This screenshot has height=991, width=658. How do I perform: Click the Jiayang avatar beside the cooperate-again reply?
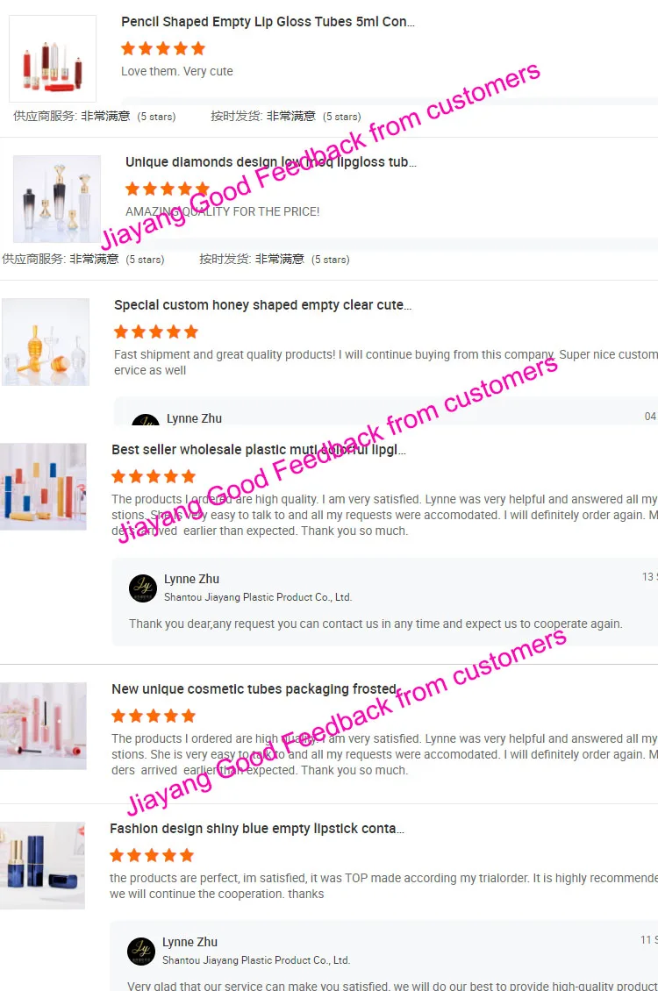(143, 588)
